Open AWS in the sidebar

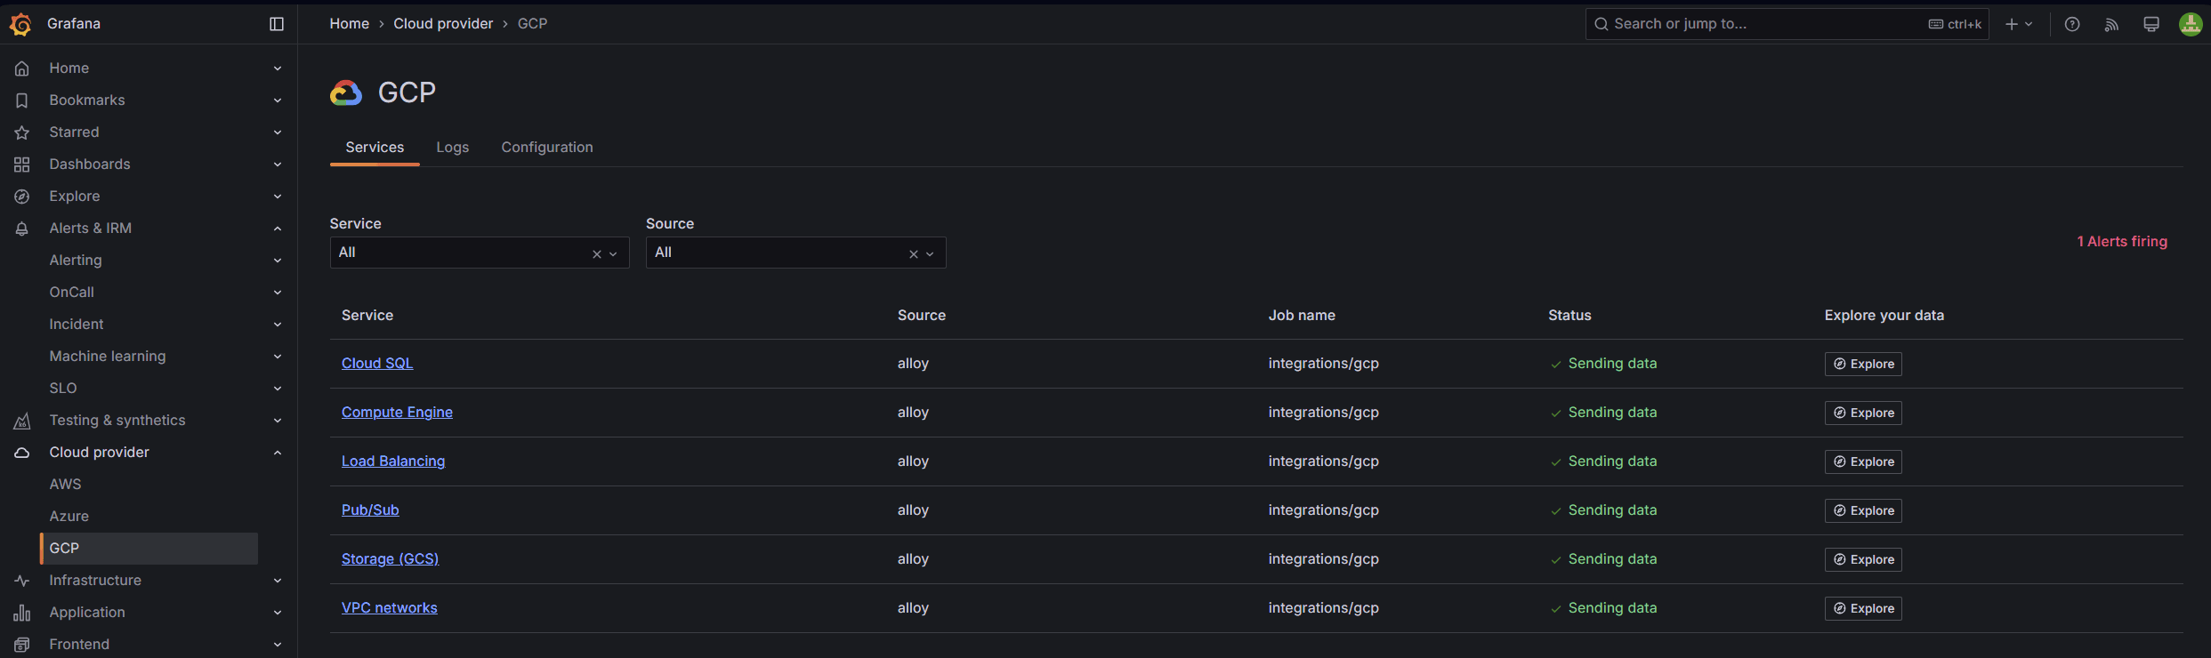point(65,485)
